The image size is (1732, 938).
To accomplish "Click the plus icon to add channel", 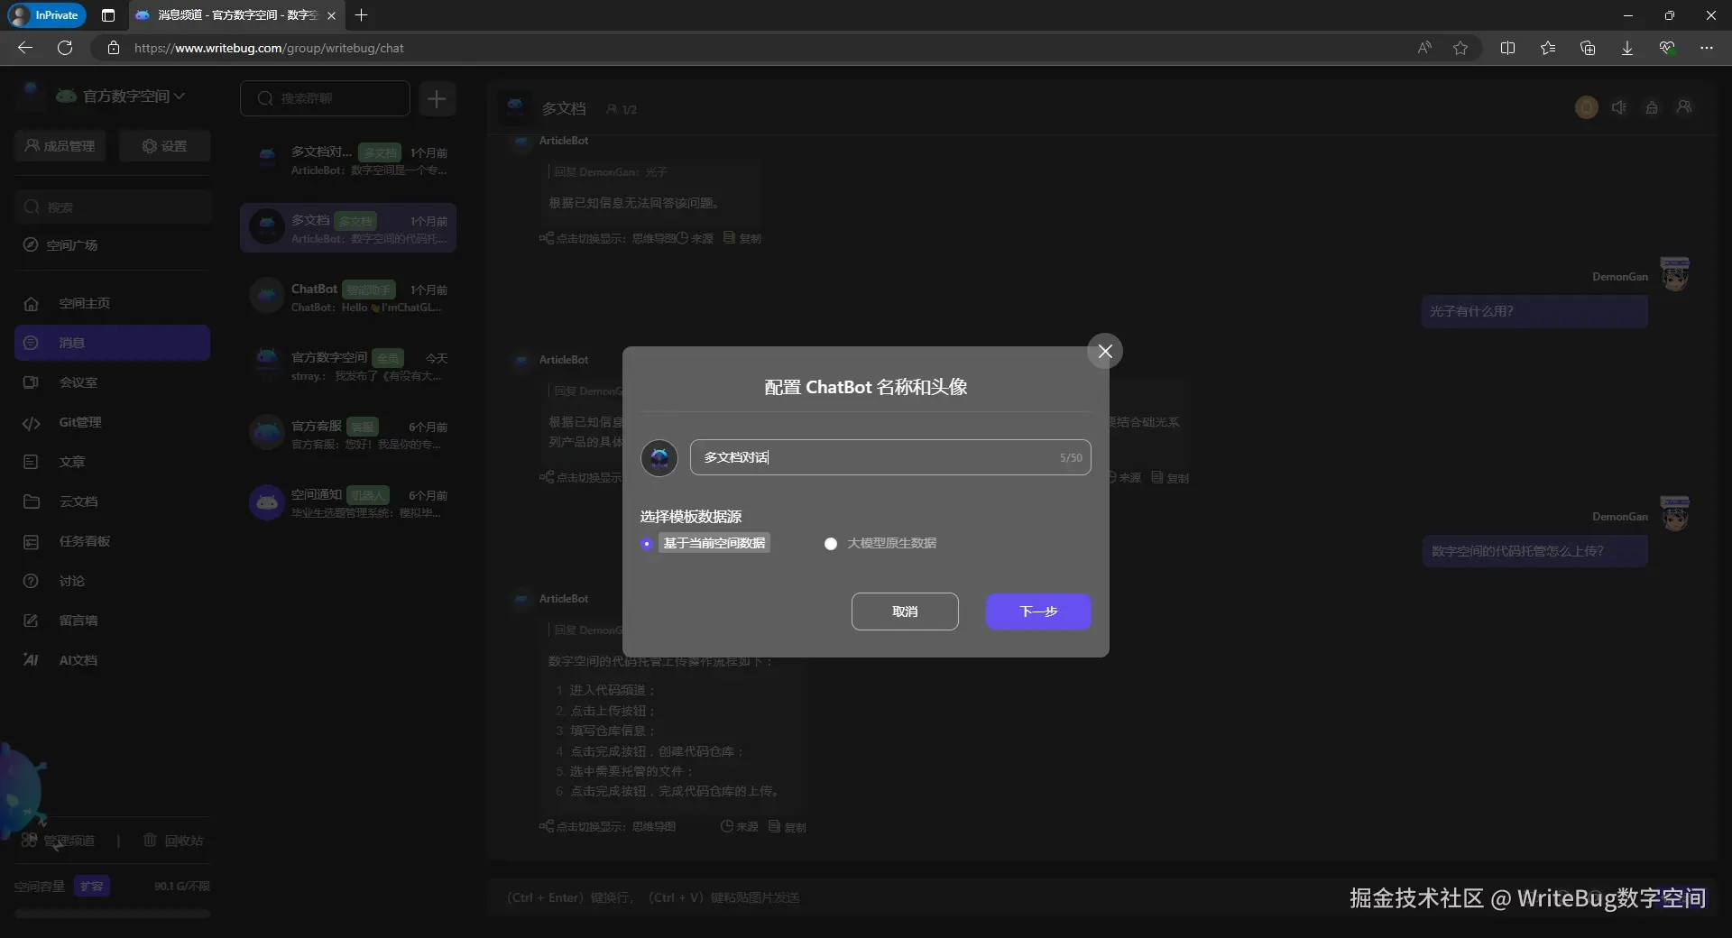I will point(437,98).
